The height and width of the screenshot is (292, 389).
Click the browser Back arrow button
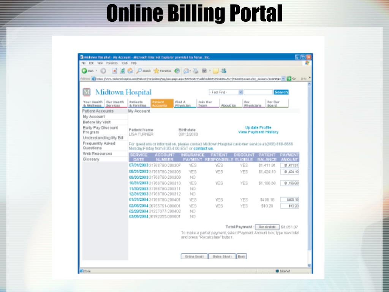[x=84, y=71]
